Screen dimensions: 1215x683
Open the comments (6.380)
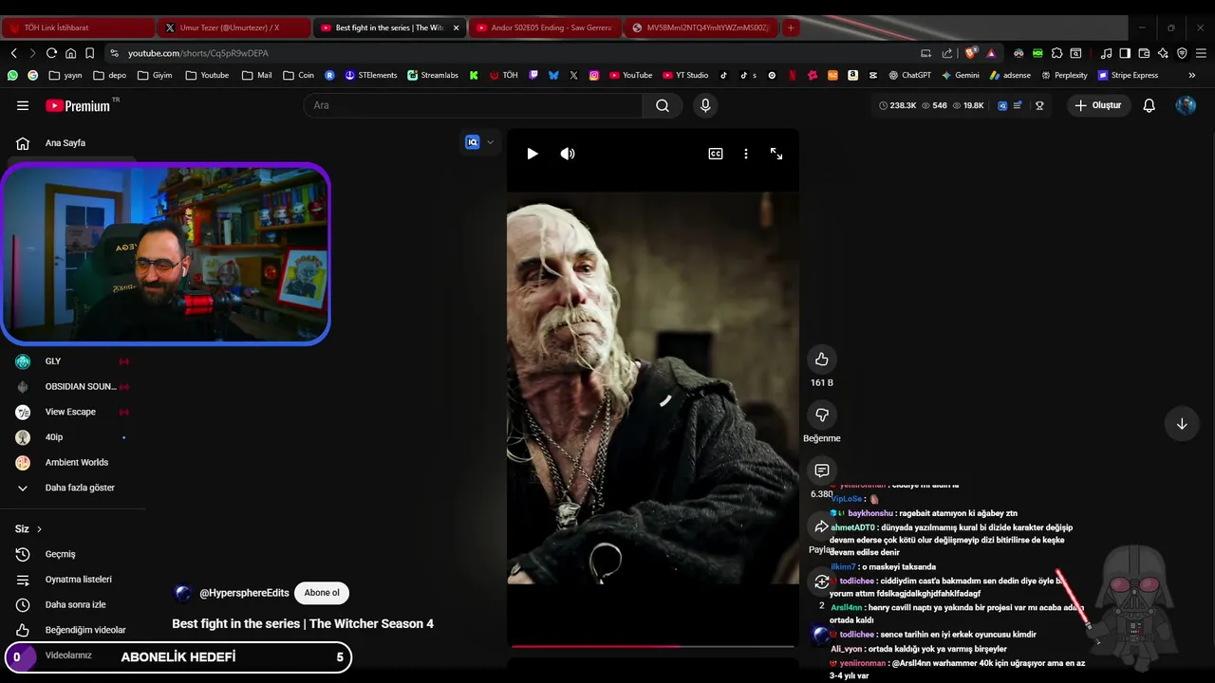pyautogui.click(x=822, y=471)
